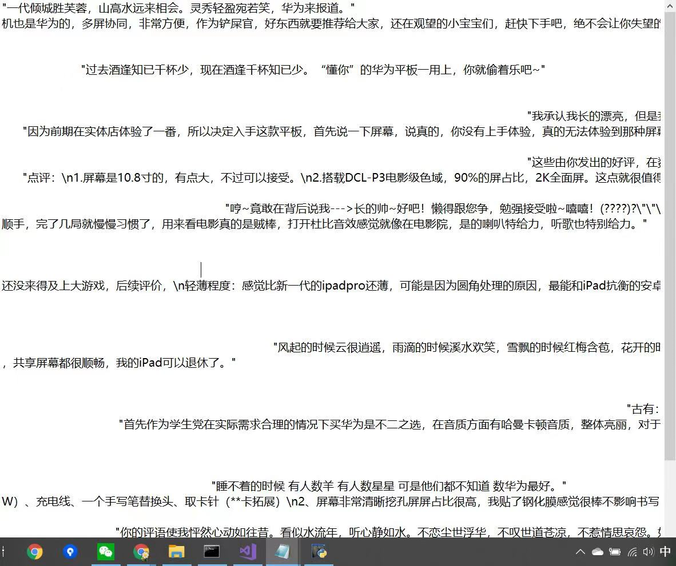
Task: Open the OneDrive cloud tray icon
Action: pos(598,552)
